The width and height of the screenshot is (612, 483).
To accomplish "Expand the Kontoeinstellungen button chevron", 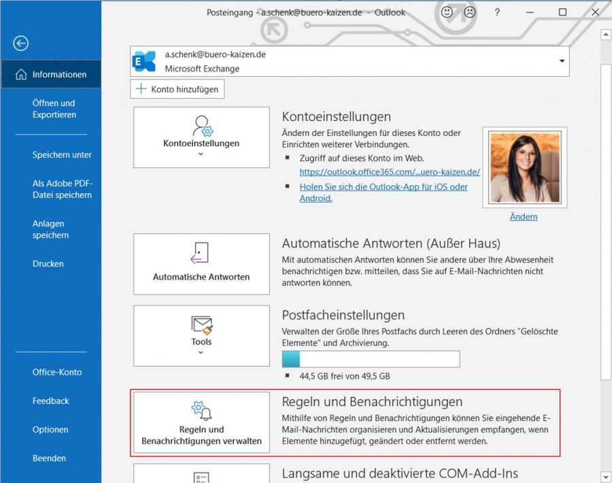I will tap(201, 154).
